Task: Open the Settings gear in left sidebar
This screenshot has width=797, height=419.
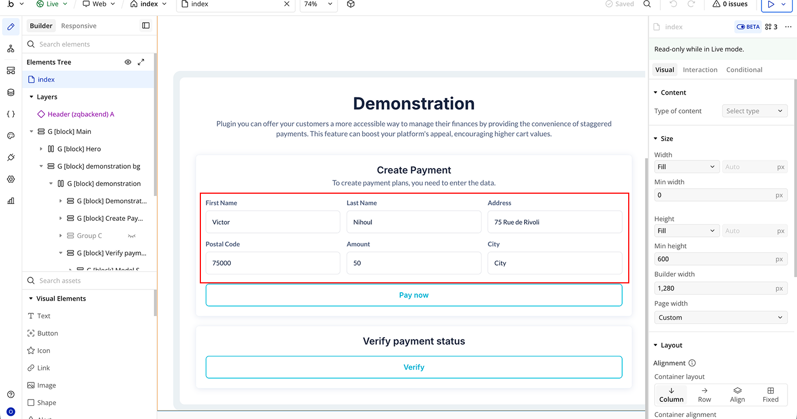Action: pyautogui.click(x=11, y=179)
